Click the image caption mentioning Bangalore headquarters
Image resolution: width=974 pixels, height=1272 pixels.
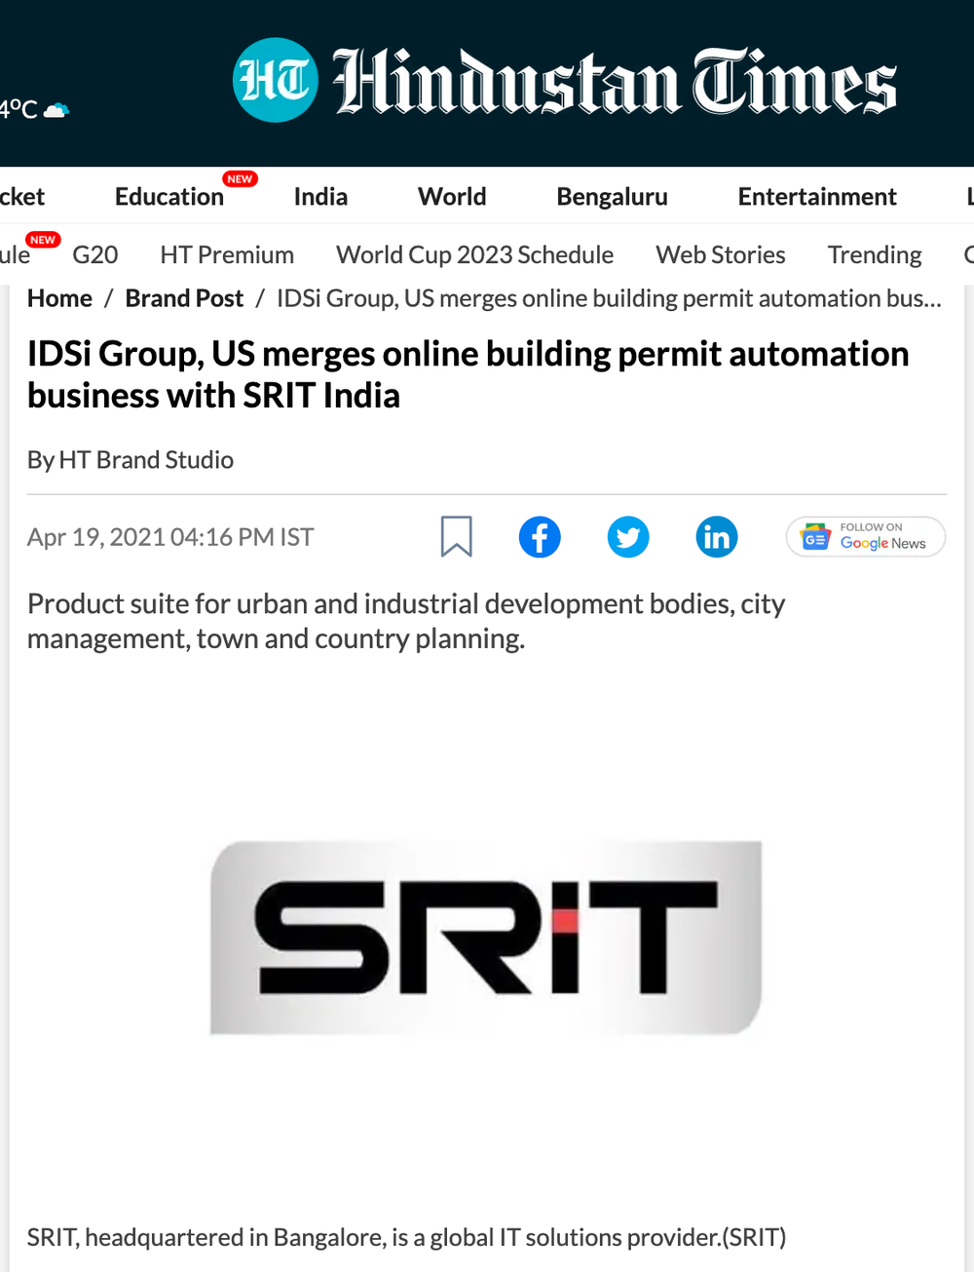click(x=406, y=1238)
